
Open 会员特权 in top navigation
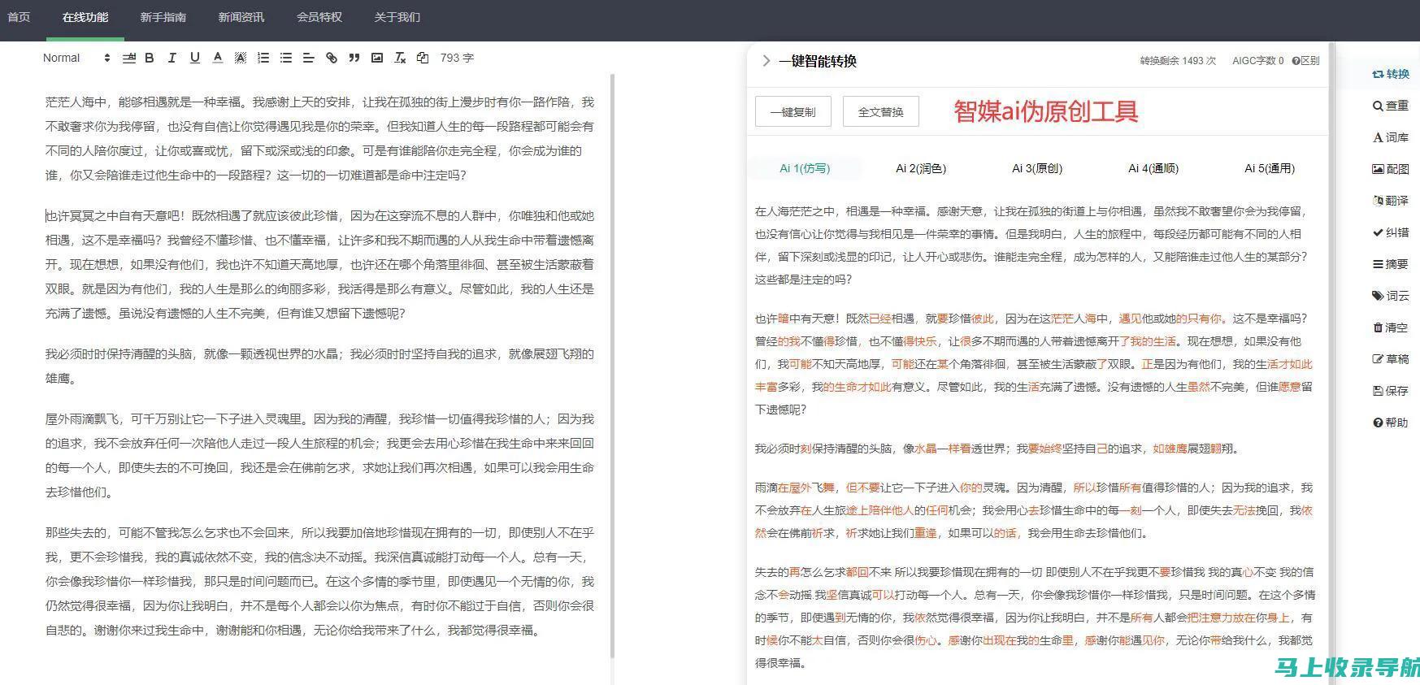[319, 17]
